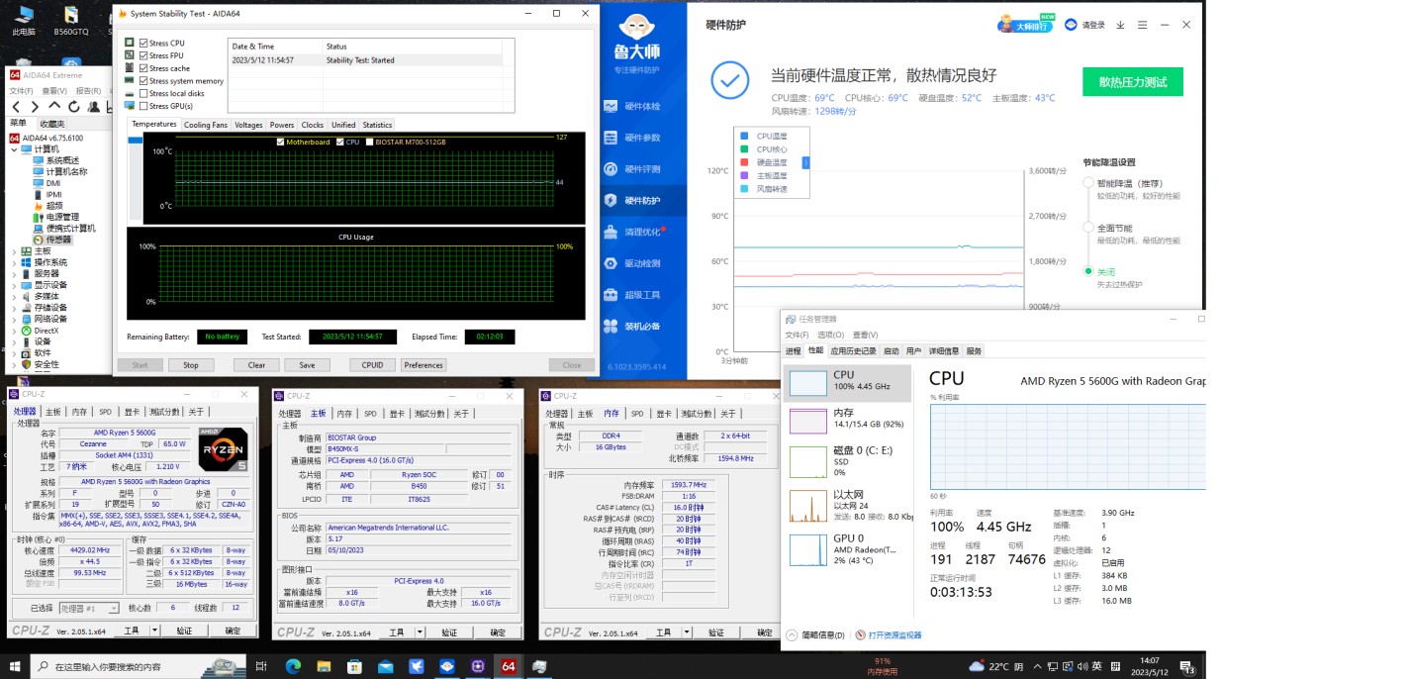1412x679 pixels.
Task: Click the 风扇转速 cyan legend swatch
Action: point(744,188)
